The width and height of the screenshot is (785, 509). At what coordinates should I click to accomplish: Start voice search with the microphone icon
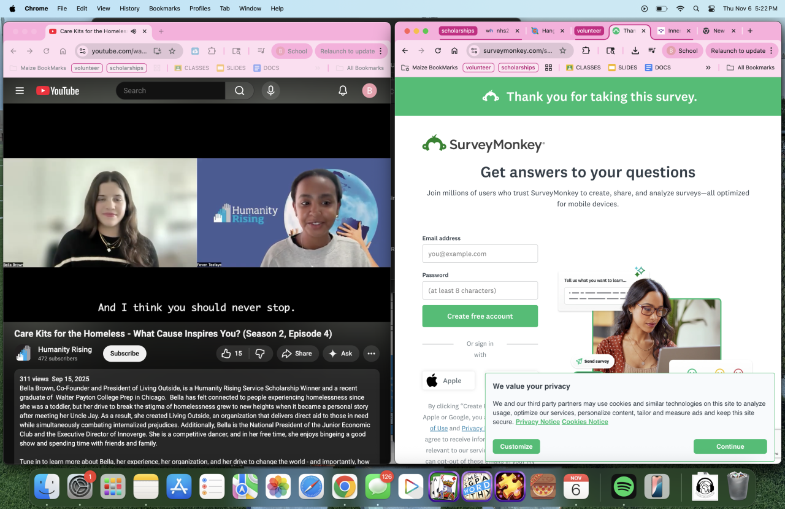pos(270,91)
